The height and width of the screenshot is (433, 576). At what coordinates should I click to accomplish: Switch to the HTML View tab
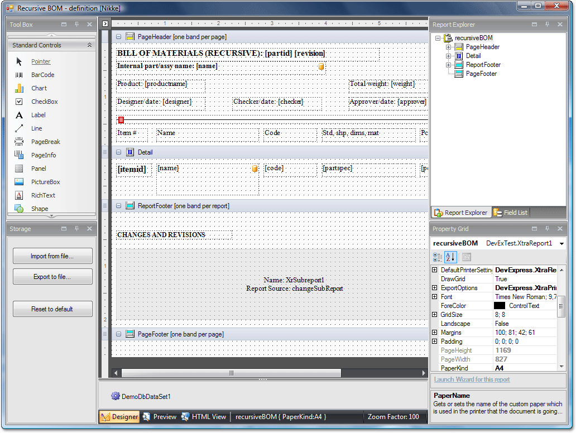[204, 416]
